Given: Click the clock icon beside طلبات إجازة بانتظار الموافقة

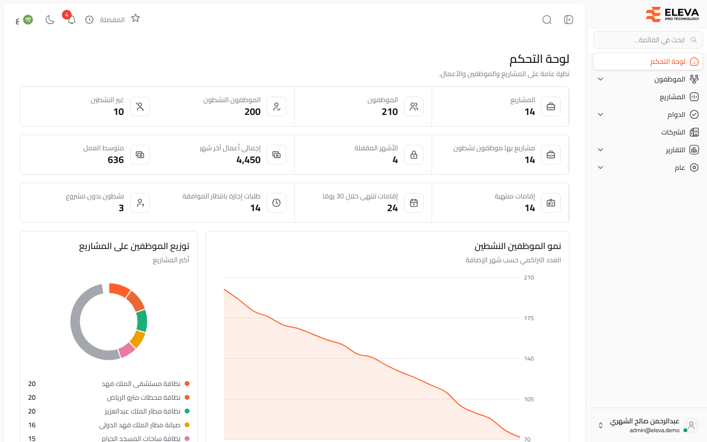Looking at the screenshot, I should [276, 203].
